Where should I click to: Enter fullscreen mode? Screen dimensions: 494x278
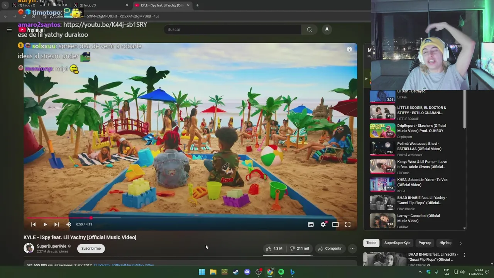[348, 224]
